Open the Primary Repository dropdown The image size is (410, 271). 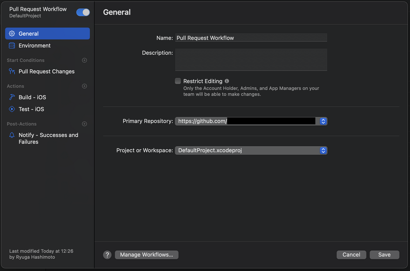(251, 121)
